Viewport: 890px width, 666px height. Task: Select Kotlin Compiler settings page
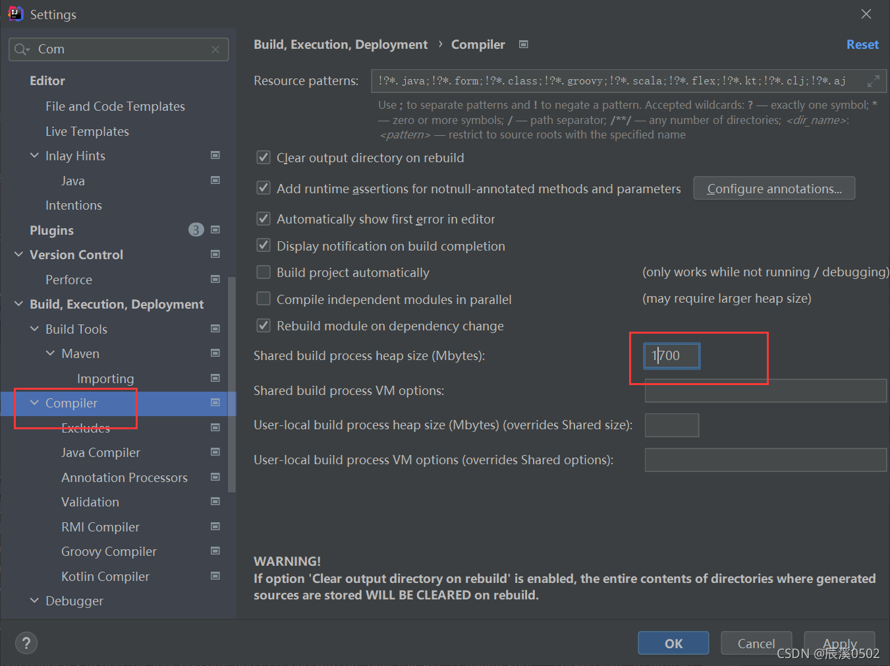[x=105, y=576]
